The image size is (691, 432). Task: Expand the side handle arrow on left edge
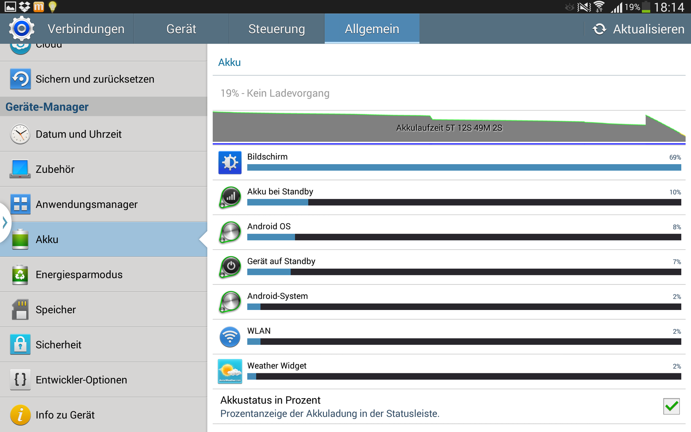pyautogui.click(x=5, y=222)
